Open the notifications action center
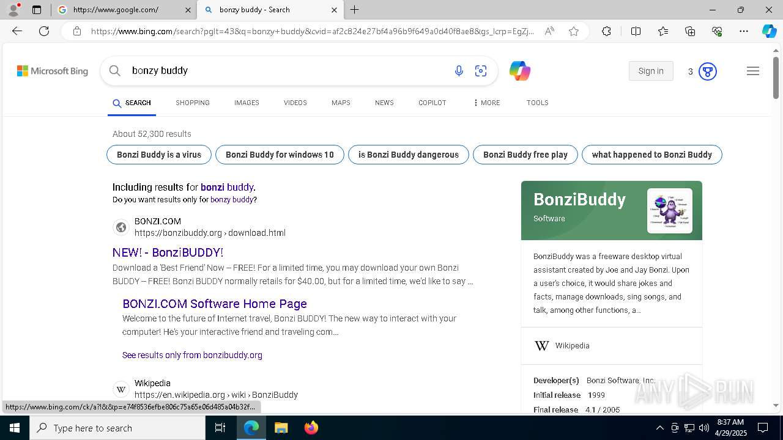The width and height of the screenshot is (783, 440). (763, 428)
